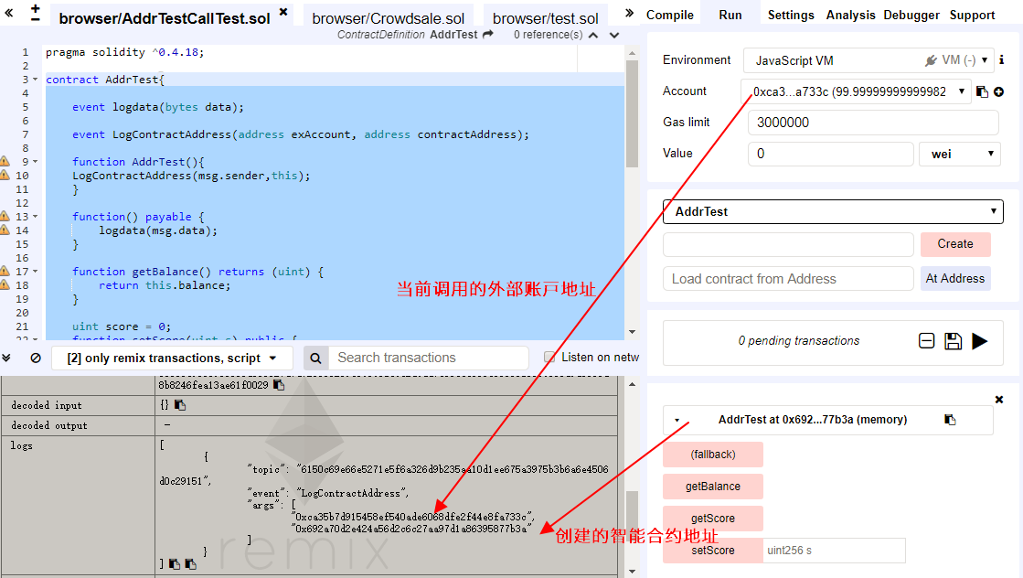The image size is (1023, 578).
Task: Clear the console icon
Action: (36, 358)
